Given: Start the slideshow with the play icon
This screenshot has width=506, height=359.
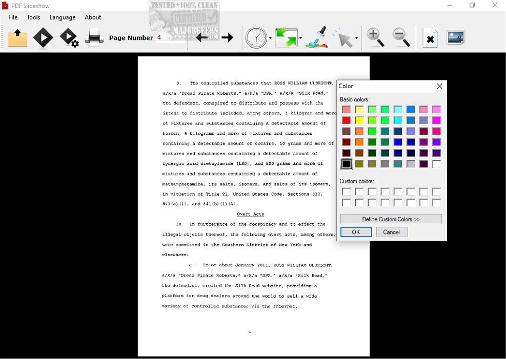Looking at the screenshot, I should pyautogui.click(x=43, y=38).
